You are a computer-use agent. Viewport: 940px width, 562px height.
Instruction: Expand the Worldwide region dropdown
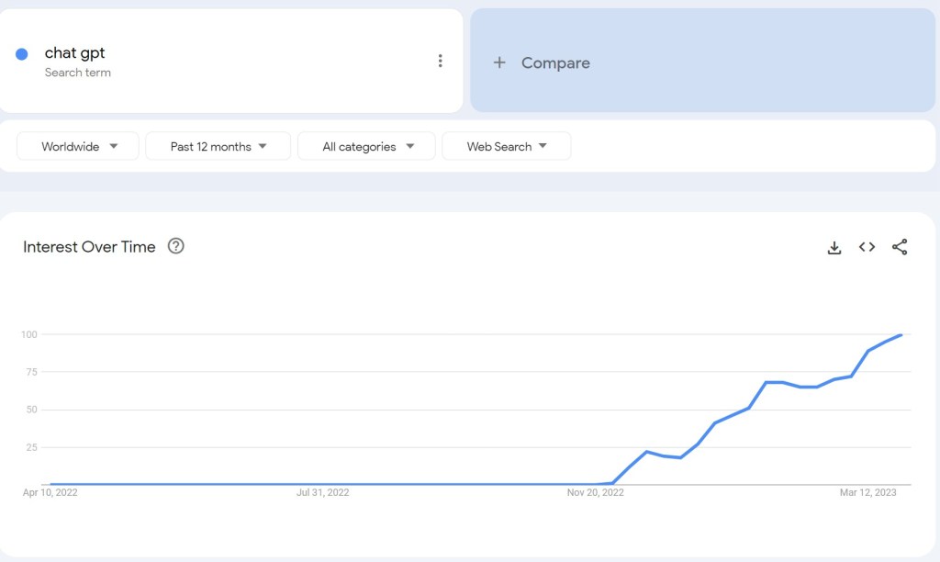pyautogui.click(x=78, y=146)
